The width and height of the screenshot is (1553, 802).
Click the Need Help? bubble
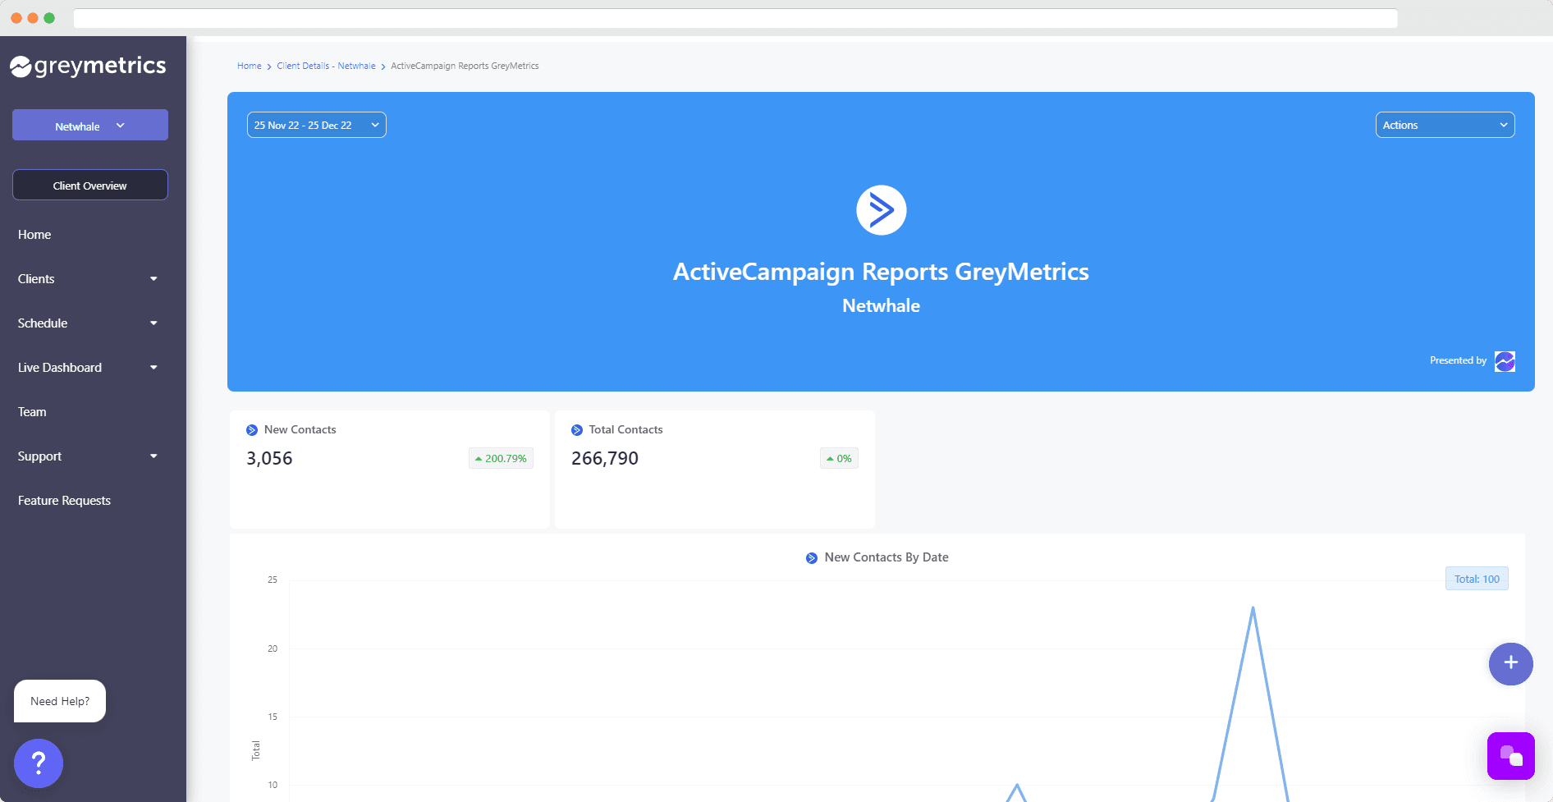(60, 701)
